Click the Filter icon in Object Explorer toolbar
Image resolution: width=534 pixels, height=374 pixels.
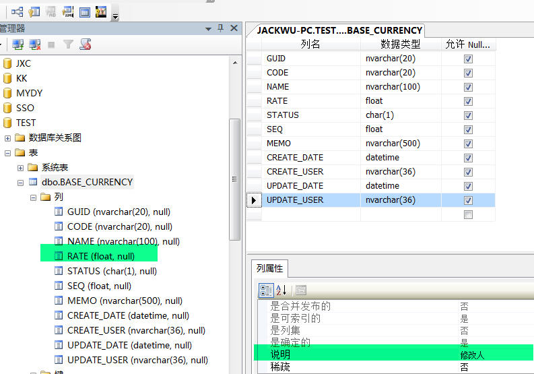(x=68, y=44)
